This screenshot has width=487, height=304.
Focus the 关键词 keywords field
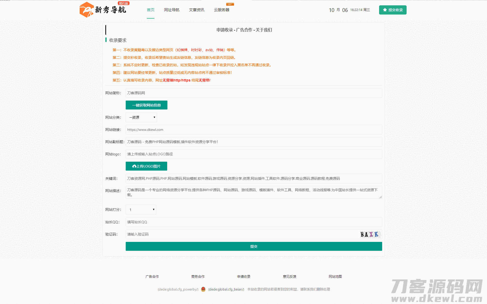(254, 178)
